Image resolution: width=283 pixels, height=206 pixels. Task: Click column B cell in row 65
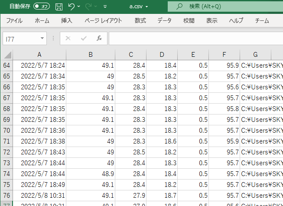pos(91,76)
